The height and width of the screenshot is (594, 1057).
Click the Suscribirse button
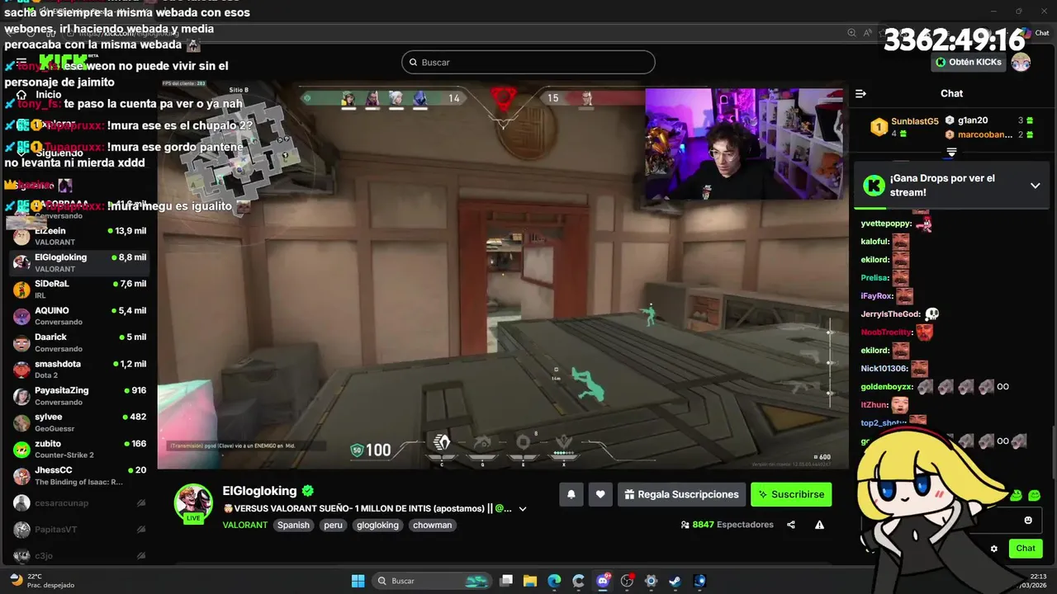[791, 494]
